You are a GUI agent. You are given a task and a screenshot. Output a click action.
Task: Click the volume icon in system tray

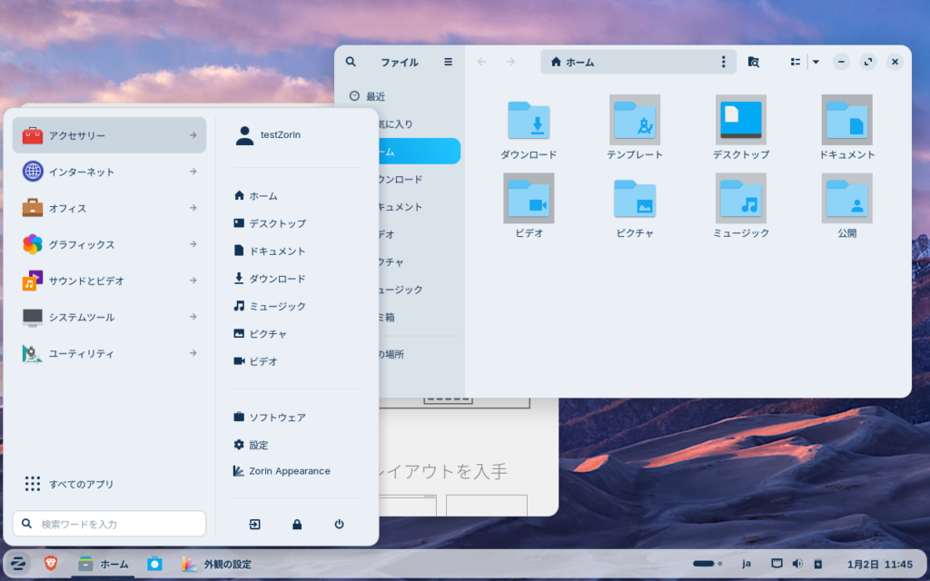796,564
